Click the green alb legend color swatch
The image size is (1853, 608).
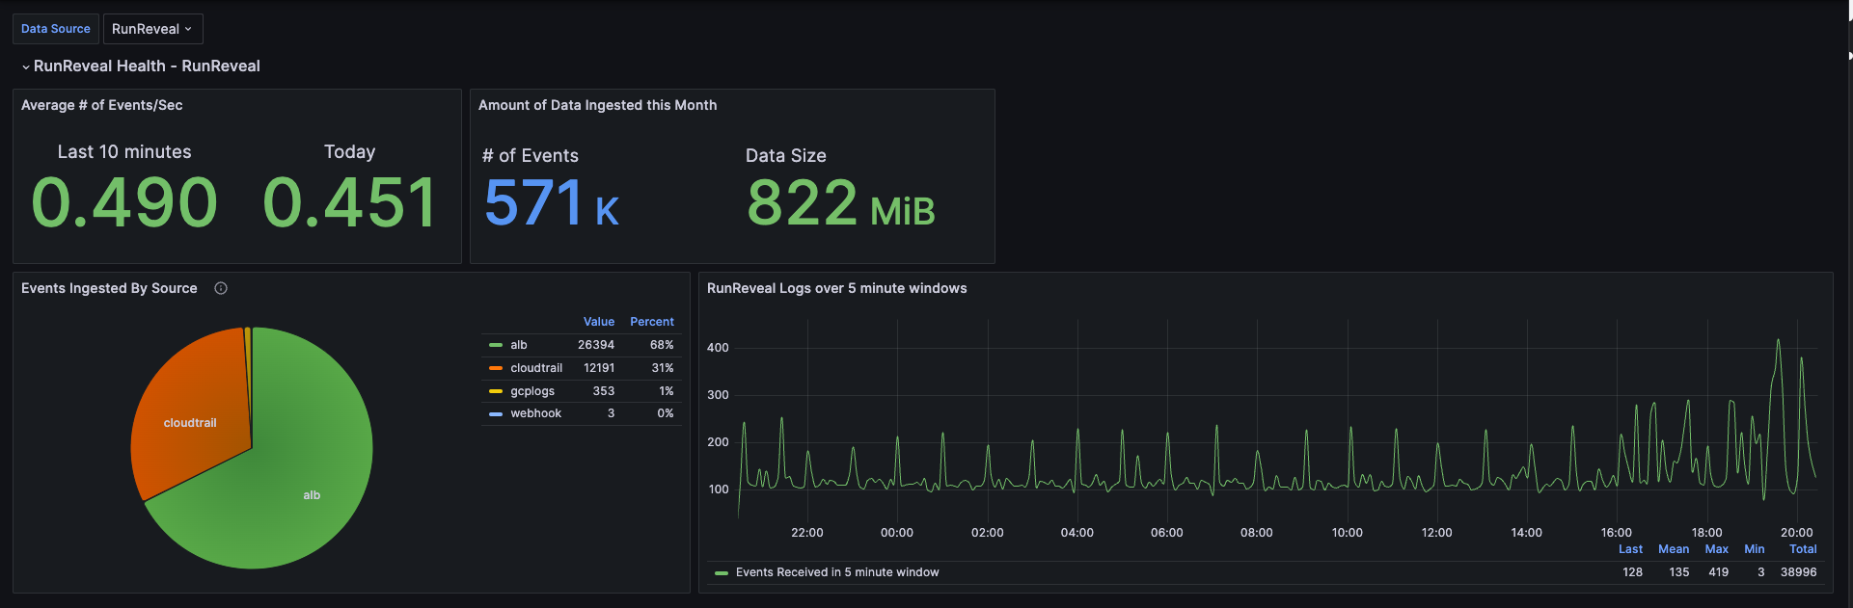[x=496, y=345]
